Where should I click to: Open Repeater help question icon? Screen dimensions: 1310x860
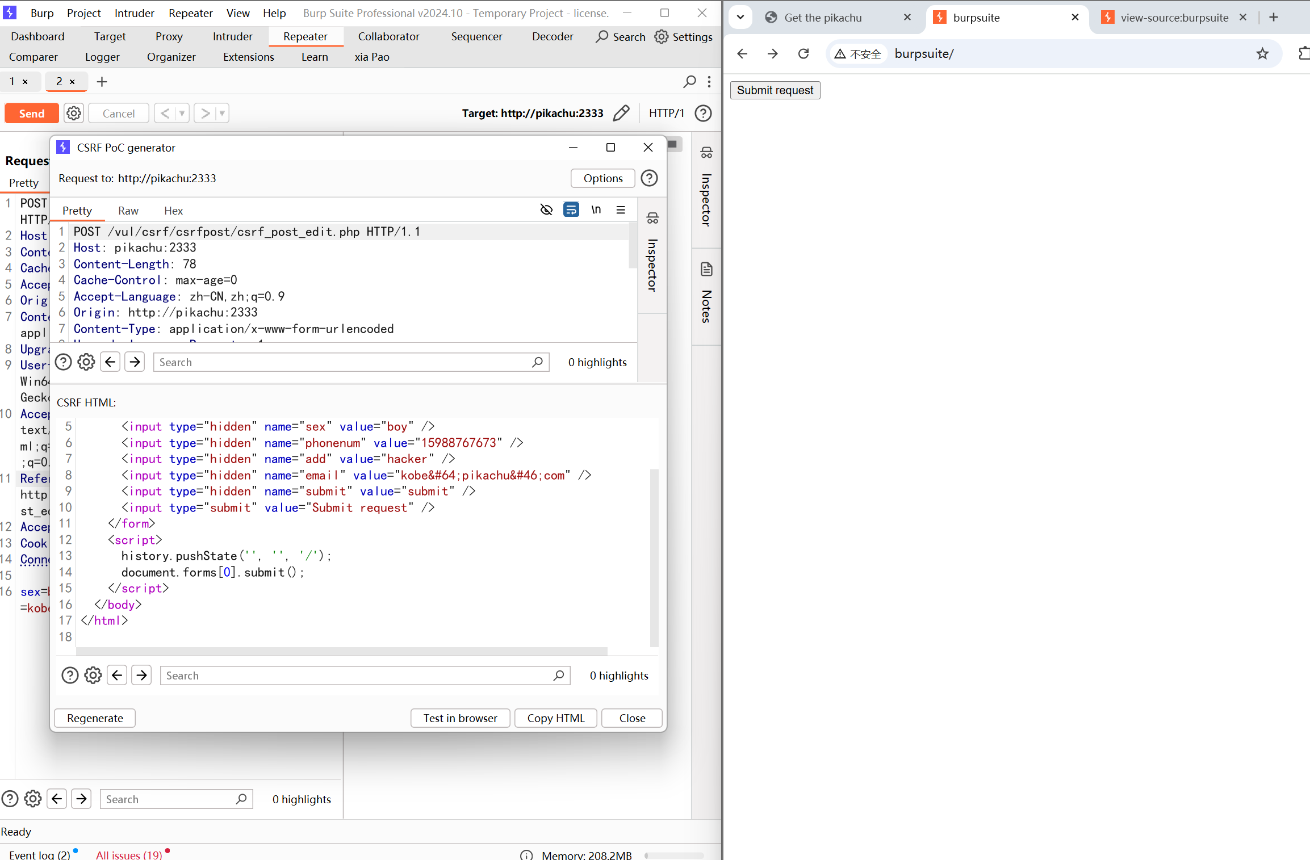(x=703, y=113)
